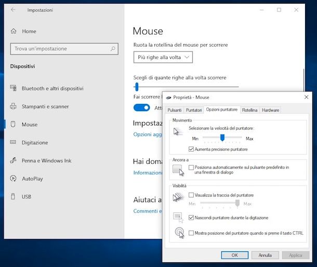Click the Penna e Windows Ink icon
Screen dimensions: 317x267
coord(13,161)
